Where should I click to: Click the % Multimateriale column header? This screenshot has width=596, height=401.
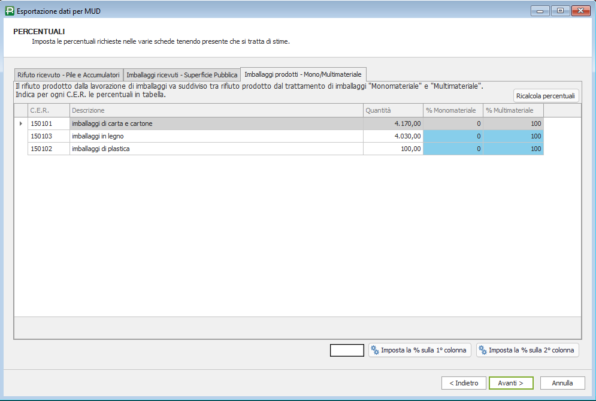tap(513, 110)
